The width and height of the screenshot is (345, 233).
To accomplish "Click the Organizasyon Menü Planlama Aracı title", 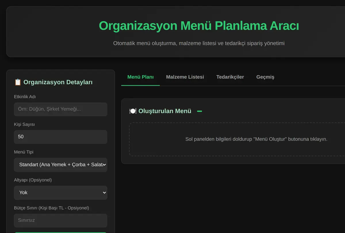I will pyautogui.click(x=199, y=26).
